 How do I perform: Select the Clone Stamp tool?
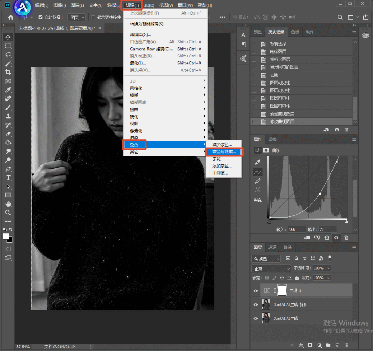pos(8,116)
